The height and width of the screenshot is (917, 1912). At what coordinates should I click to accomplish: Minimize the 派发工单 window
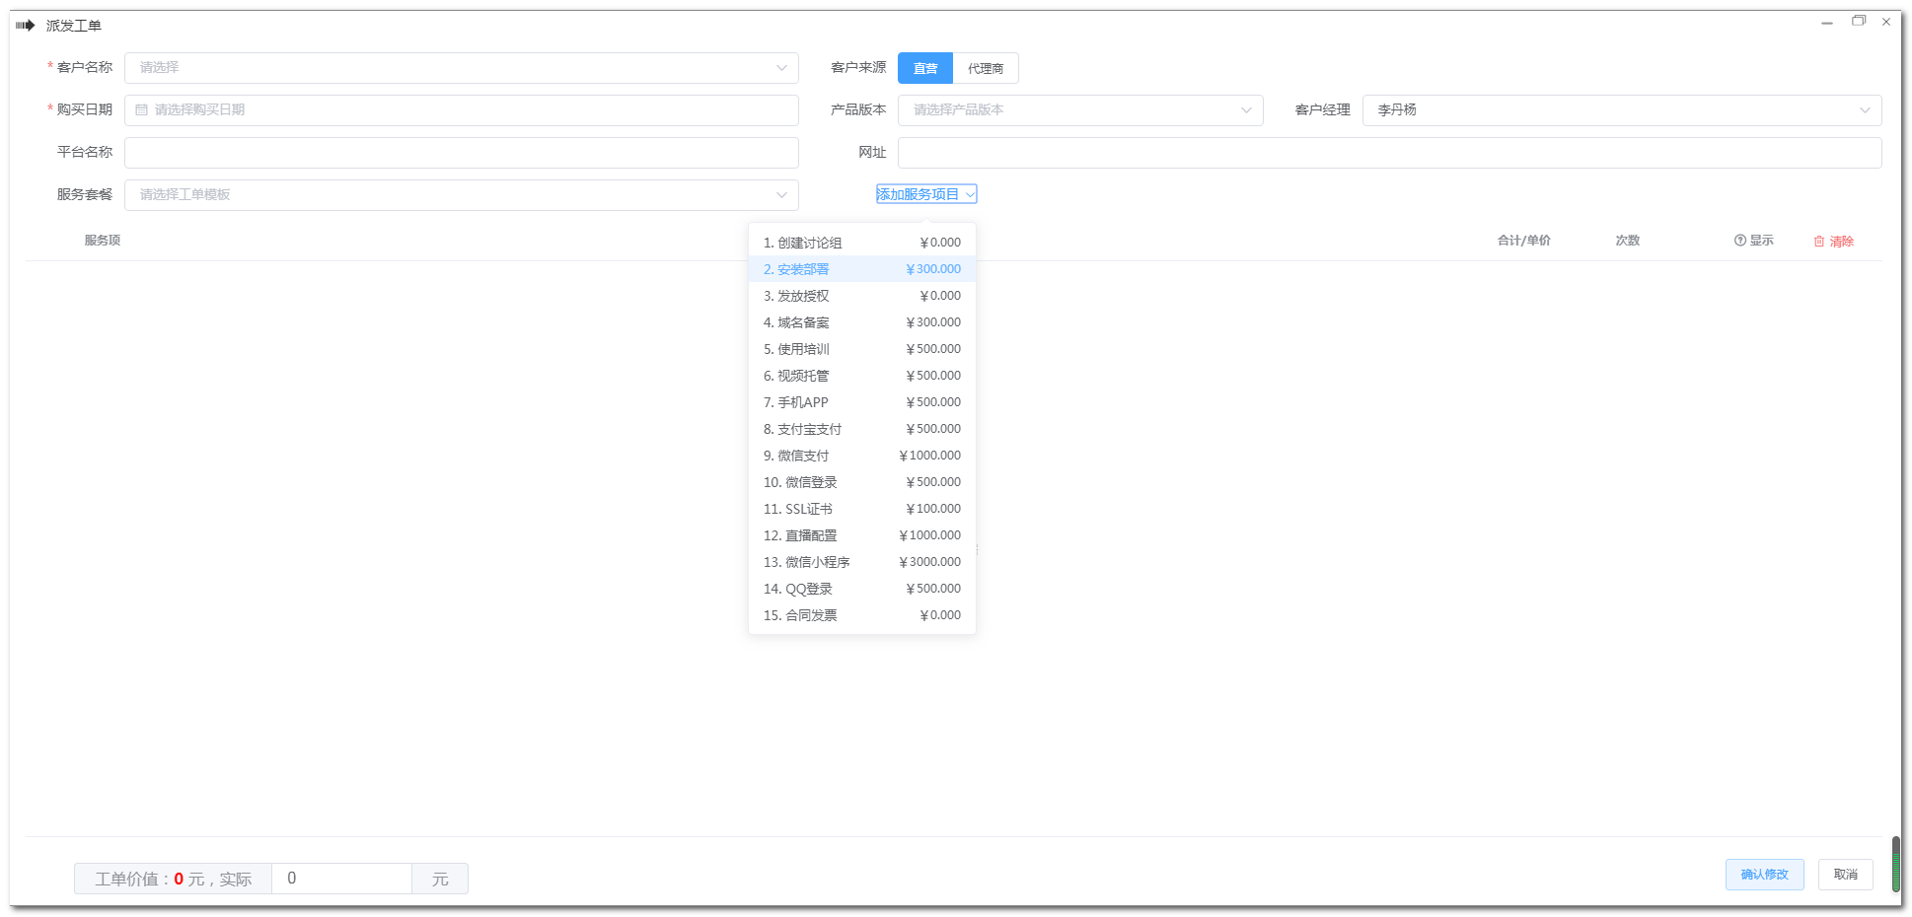coord(1827,22)
